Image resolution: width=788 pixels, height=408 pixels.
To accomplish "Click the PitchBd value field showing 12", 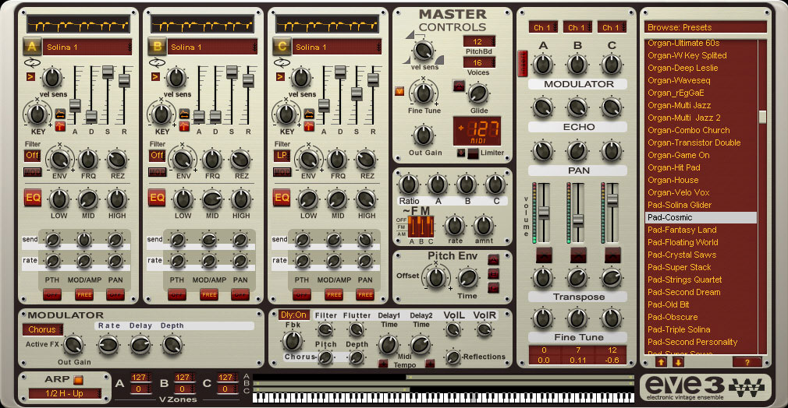I will pos(479,41).
